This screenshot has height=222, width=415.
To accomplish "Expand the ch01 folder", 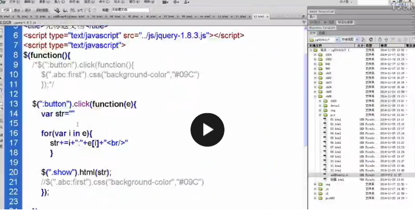I will point(315,73).
